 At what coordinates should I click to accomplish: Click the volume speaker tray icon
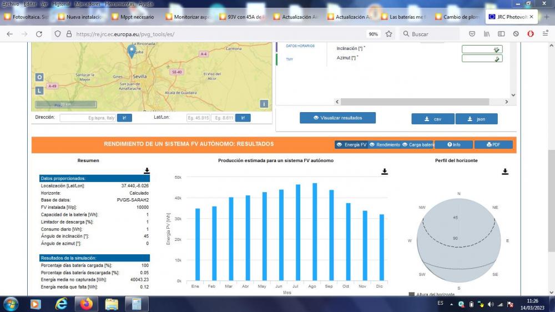click(x=490, y=304)
